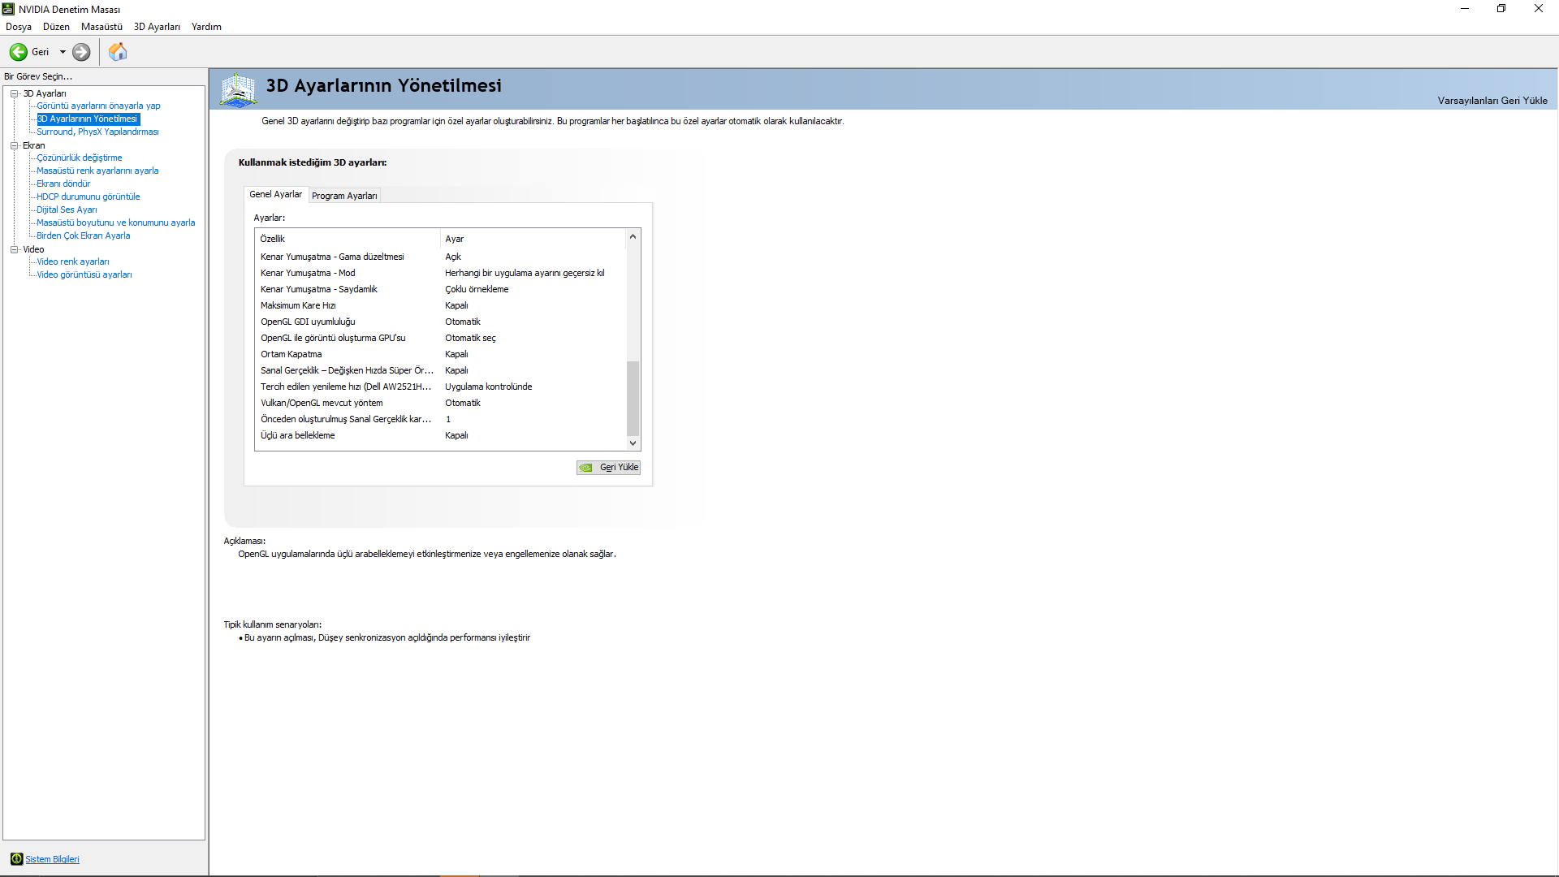Collapse the Ekran tree node
This screenshot has height=877, width=1559.
coord(14,145)
